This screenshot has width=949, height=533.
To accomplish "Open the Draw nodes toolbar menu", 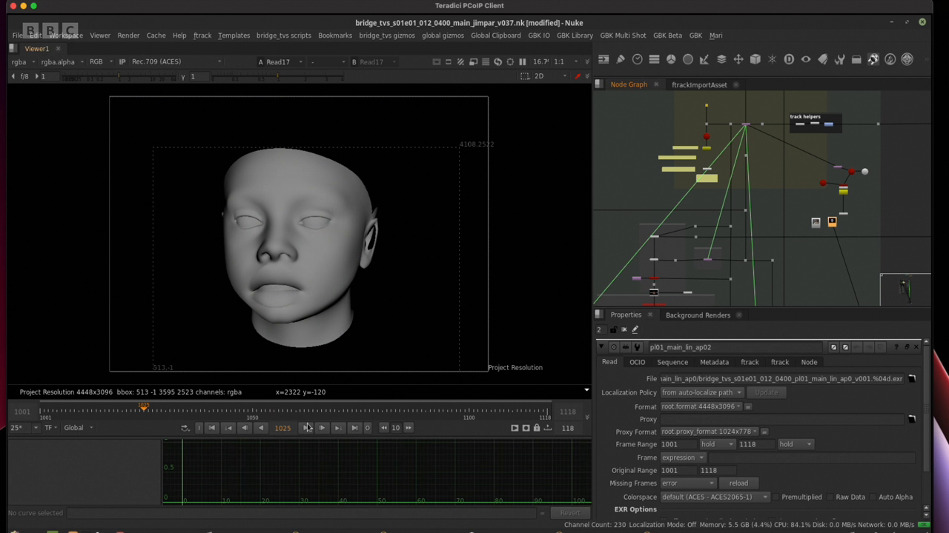I will click(621, 59).
